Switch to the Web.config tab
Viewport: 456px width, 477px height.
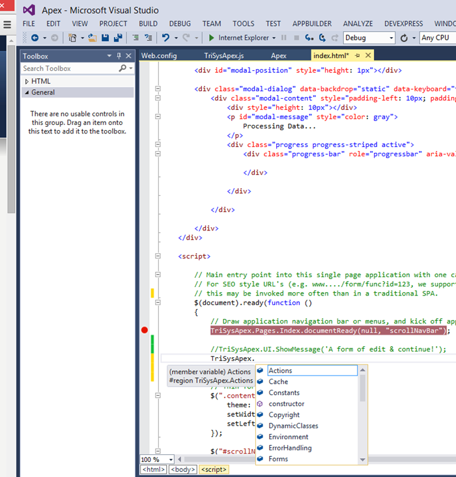pyautogui.click(x=159, y=56)
